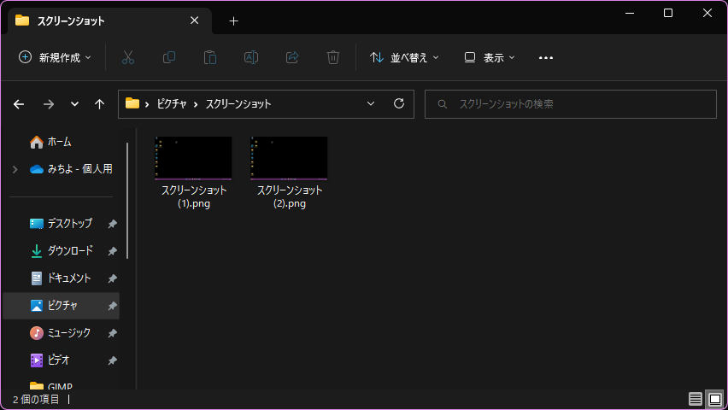Switch to large thumbnails view
The height and width of the screenshot is (410, 728).
pyautogui.click(x=715, y=399)
